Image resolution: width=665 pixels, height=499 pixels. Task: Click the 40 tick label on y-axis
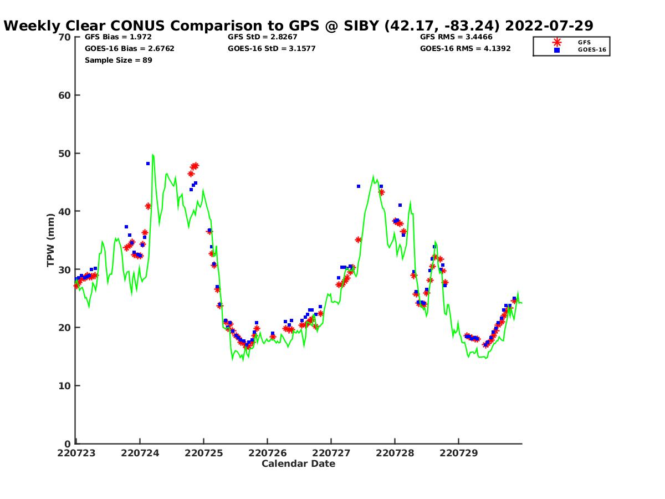(x=64, y=211)
